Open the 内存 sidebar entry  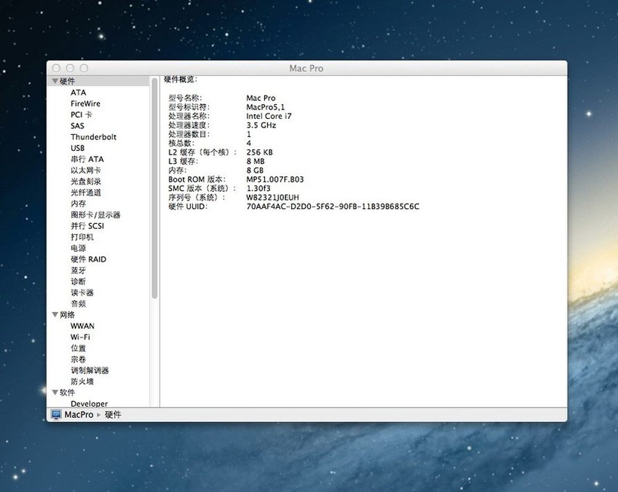point(78,204)
